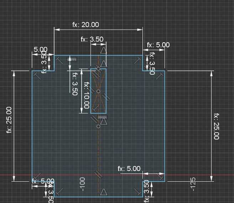Select the dashed orange vertical centerline
The image size is (234, 203).
[x=98, y=149]
